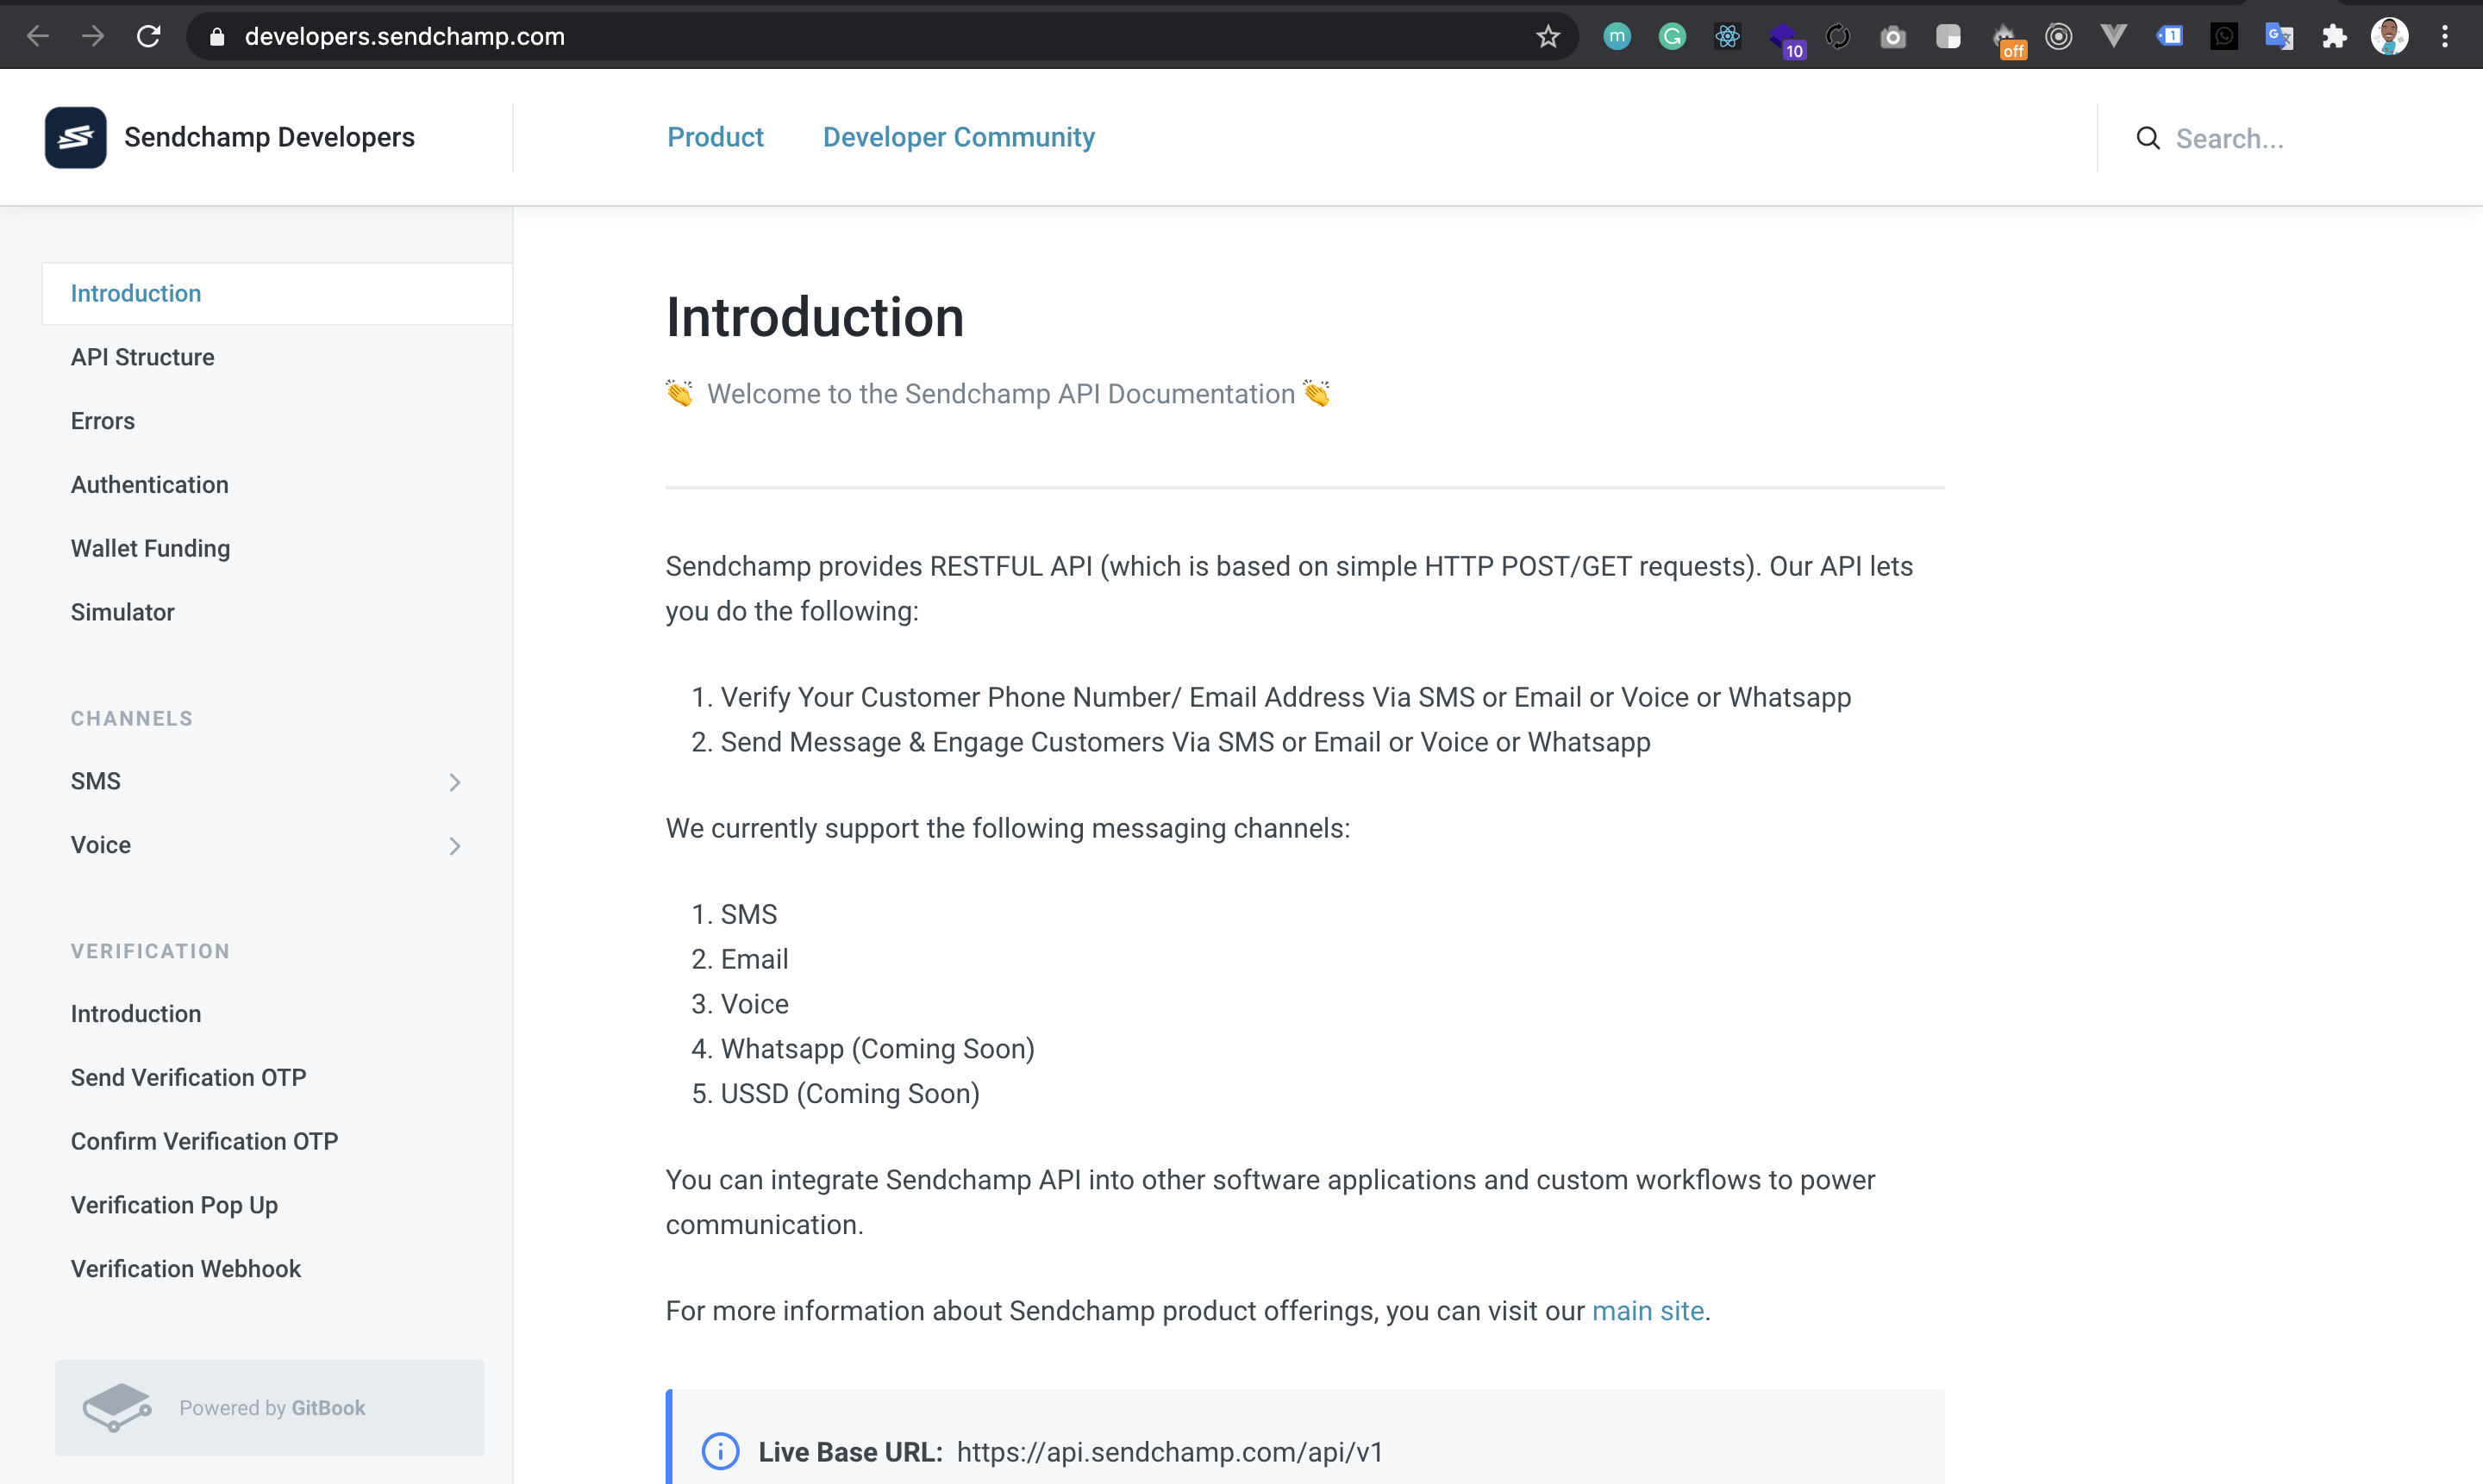This screenshot has height=1484, width=2483.
Task: Click the search magnifier icon
Action: (2148, 138)
